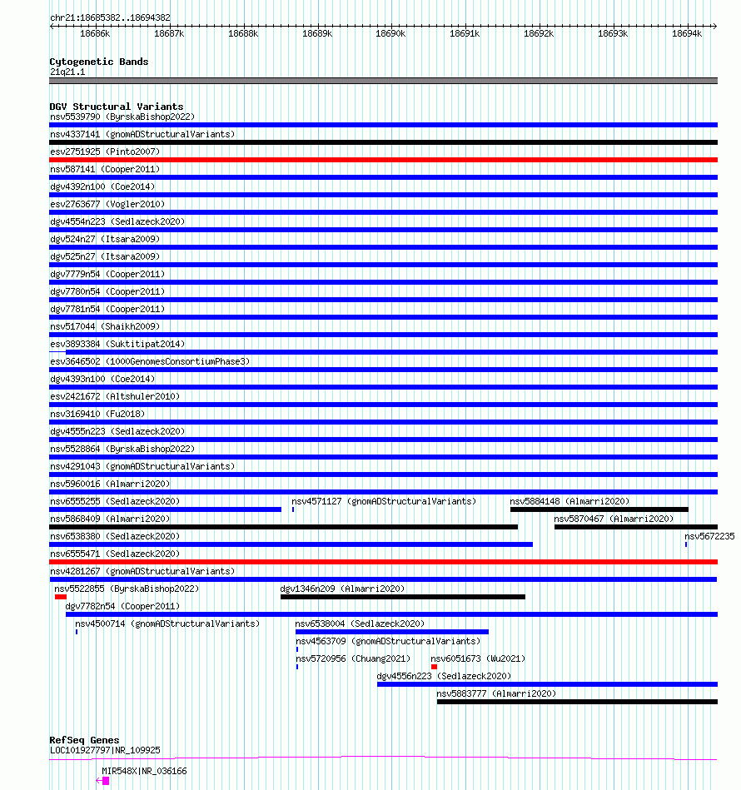741x790 pixels.
Task: Click nsv517044 (Shaikh2009) label
Action: (x=105, y=326)
